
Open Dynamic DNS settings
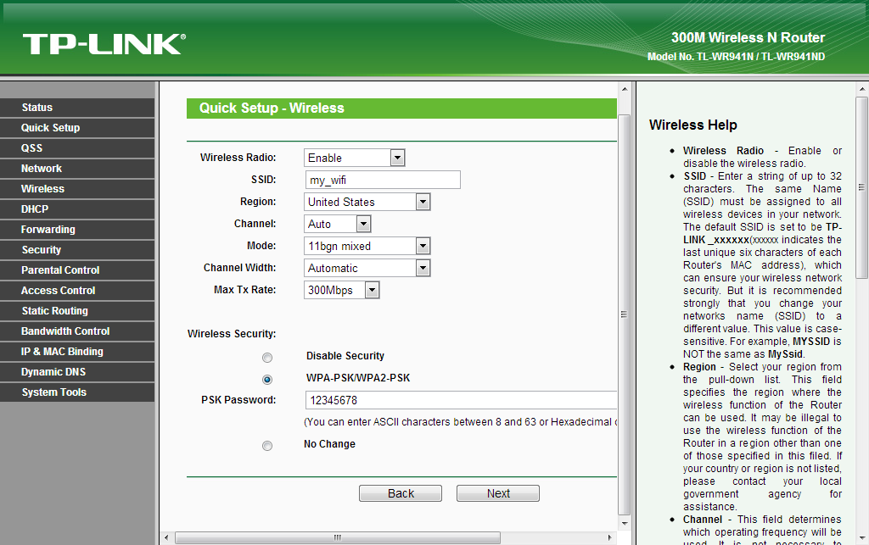click(x=77, y=372)
